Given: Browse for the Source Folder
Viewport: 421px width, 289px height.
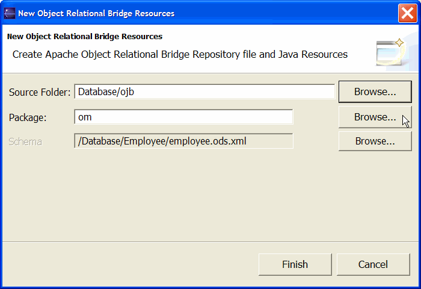Looking at the screenshot, I should pos(375,92).
